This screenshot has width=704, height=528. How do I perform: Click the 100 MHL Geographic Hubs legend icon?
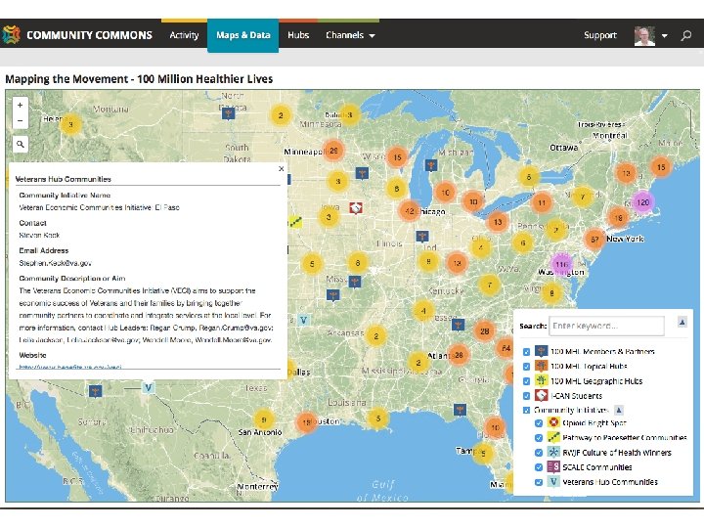click(x=541, y=380)
